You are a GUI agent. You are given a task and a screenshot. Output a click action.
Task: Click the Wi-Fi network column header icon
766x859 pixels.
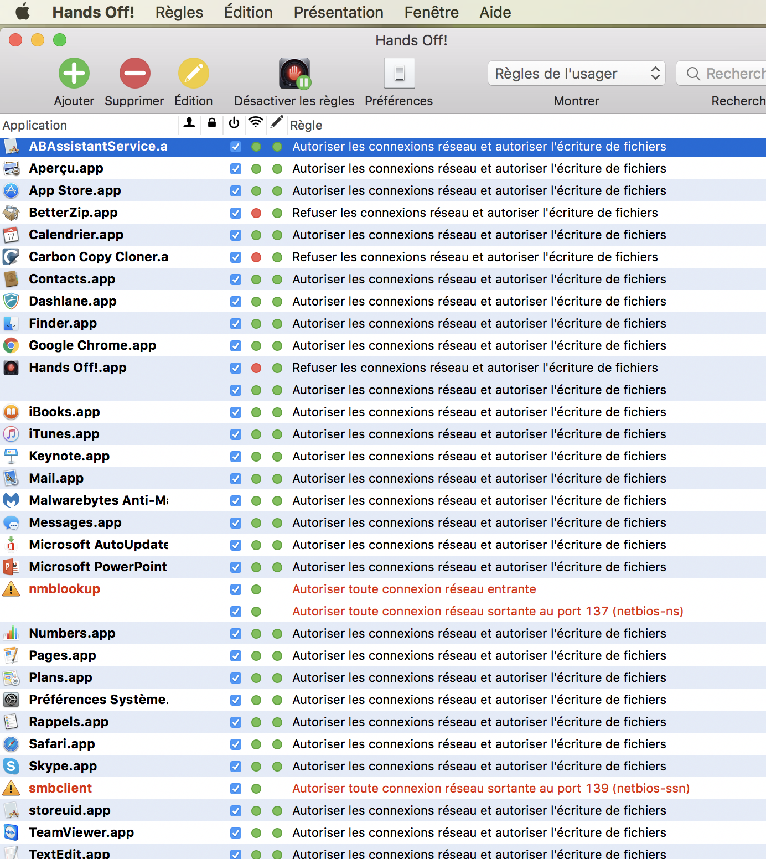255,123
